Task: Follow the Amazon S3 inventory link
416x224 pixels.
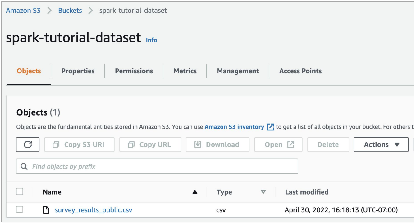Action: click(x=234, y=127)
